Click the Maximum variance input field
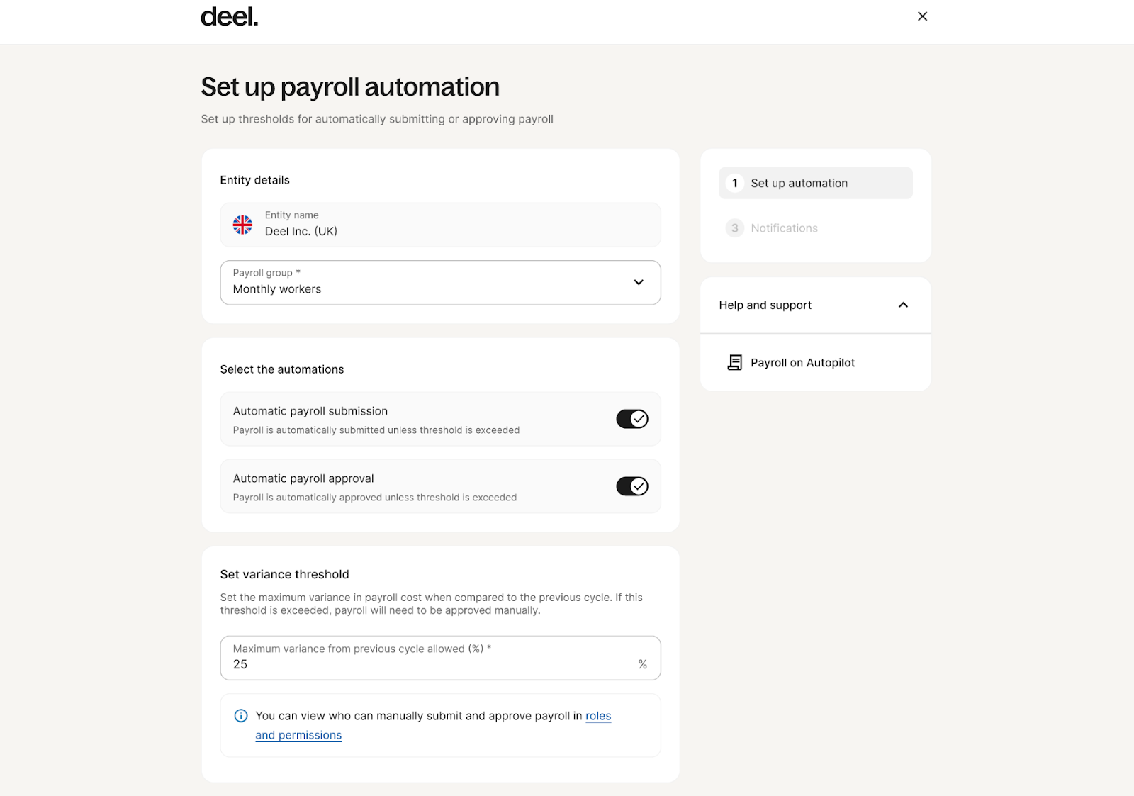This screenshot has height=796, width=1134. (425, 664)
